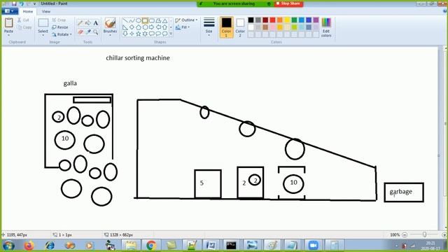Click the Undo arrow in title bar
The height and width of the screenshot is (252, 448).
[22, 3]
